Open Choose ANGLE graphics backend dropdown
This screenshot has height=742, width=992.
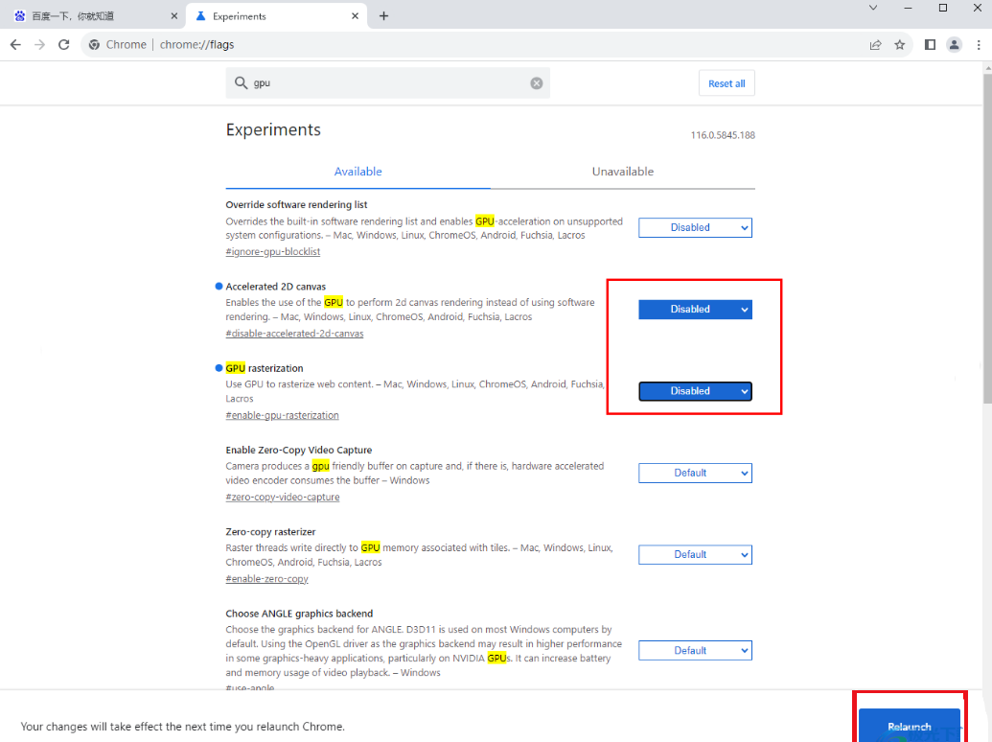tap(695, 650)
